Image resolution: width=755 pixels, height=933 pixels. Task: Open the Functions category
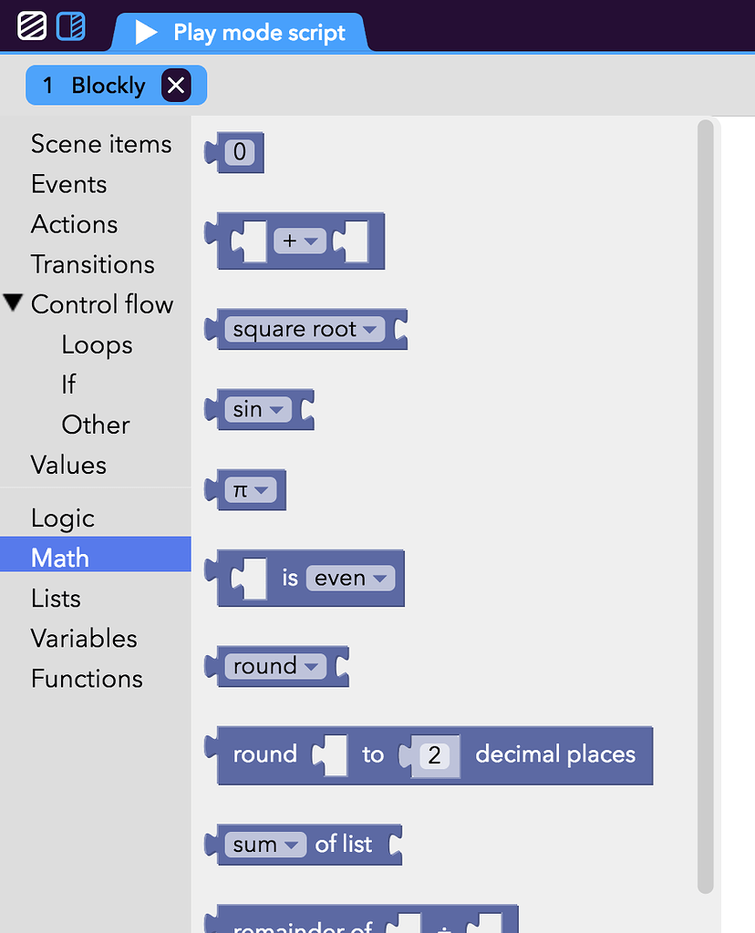point(87,678)
